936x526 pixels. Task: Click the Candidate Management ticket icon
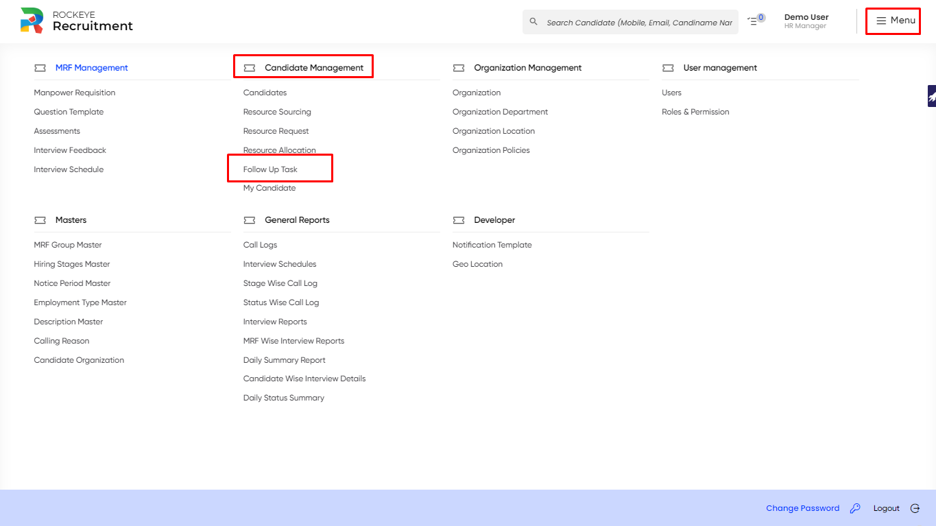pos(249,68)
